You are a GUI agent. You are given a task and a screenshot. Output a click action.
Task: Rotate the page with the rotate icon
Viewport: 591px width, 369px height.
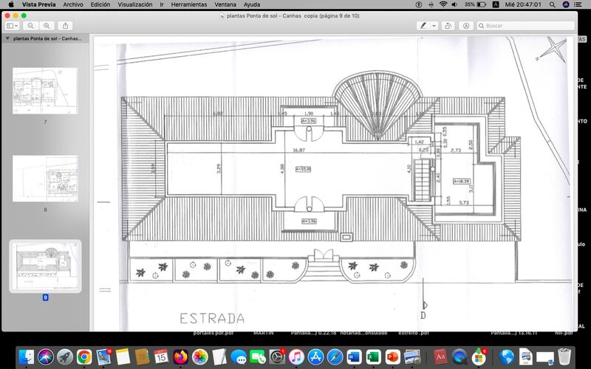pos(449,26)
